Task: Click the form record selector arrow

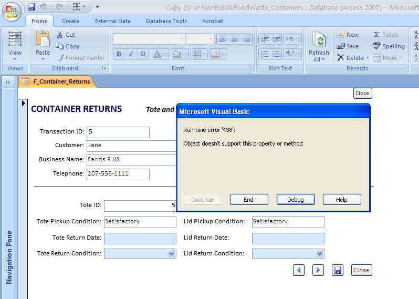Action: [x=23, y=103]
